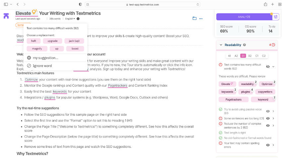Click highlighted word Pagetrackers in list
The width and height of the screenshot is (282, 158).
tap(118, 86)
